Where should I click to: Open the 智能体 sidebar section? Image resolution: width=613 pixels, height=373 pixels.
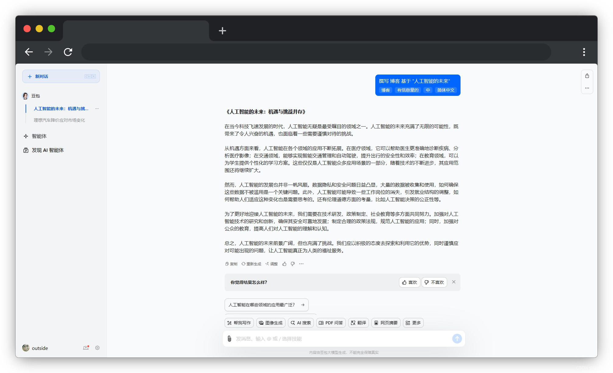point(39,136)
